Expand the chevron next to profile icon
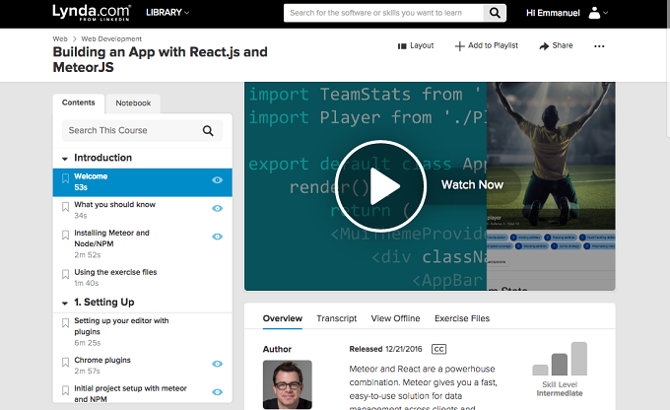The width and height of the screenshot is (670, 410). point(605,13)
